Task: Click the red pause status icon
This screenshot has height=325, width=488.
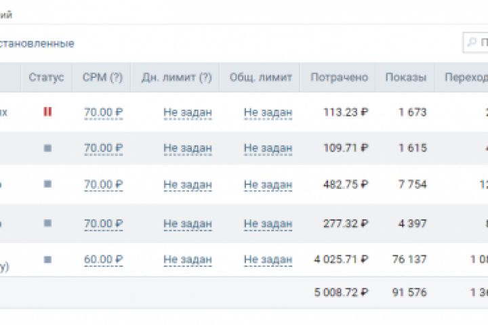Action: click(47, 112)
